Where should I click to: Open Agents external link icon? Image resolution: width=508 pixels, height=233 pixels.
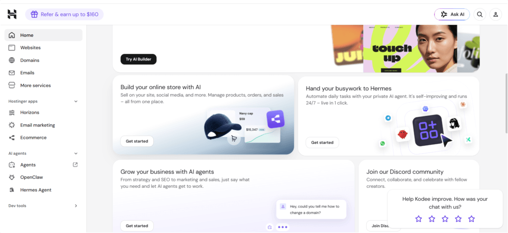75,165
